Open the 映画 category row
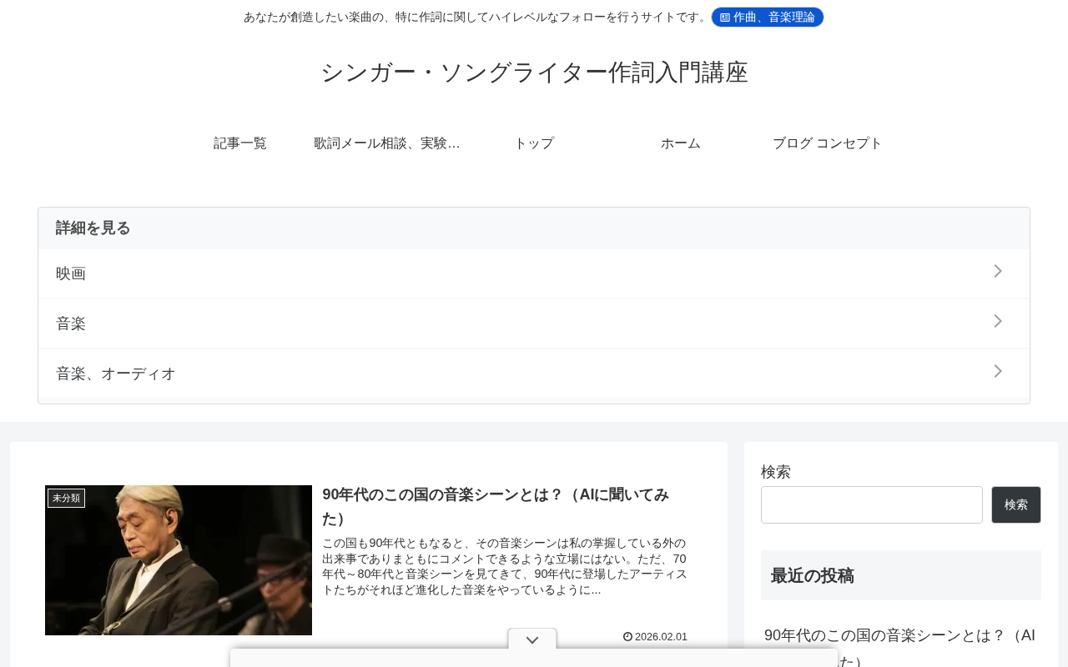1068x667 pixels. pyautogui.click(x=534, y=273)
